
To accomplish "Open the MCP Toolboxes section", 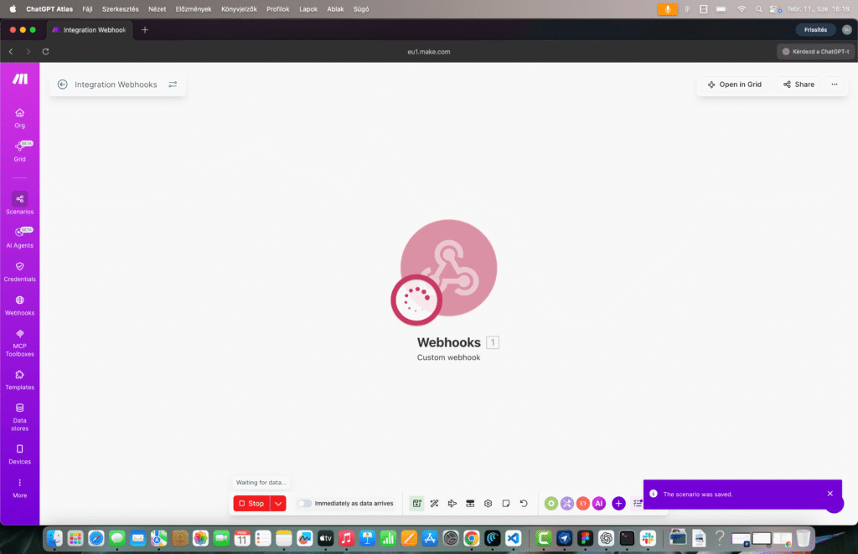I will point(19,342).
